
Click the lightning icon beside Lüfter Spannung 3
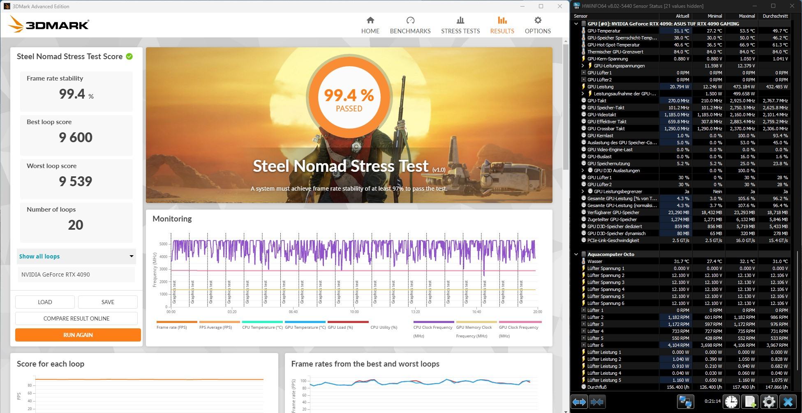[583, 282]
